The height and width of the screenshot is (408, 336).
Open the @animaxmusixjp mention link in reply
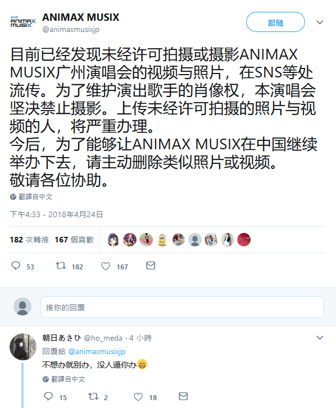click(x=97, y=351)
